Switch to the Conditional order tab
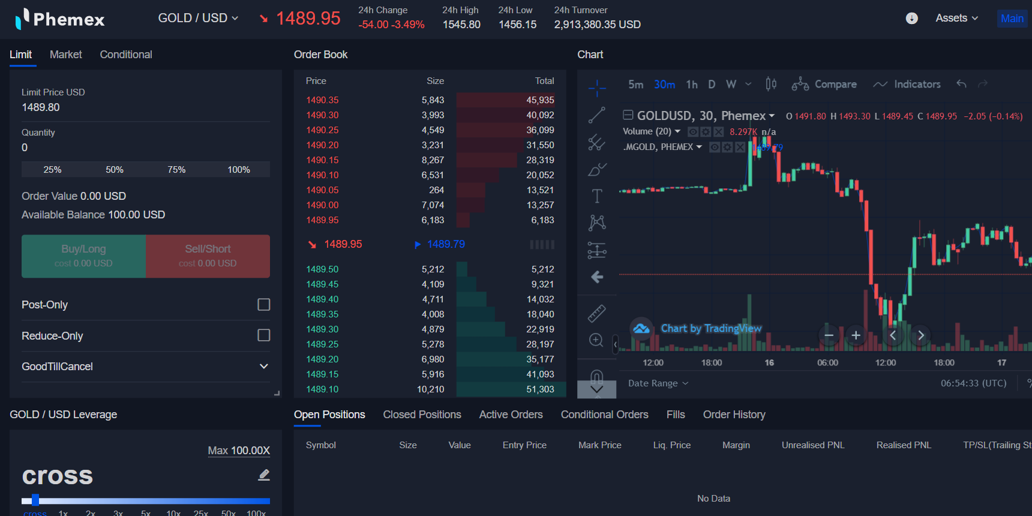Screen dimensions: 1032x516 [126, 55]
